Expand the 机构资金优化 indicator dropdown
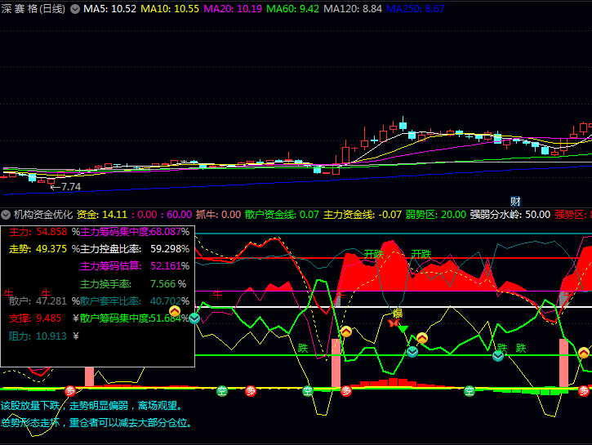The height and width of the screenshot is (445, 592). (x=7, y=215)
